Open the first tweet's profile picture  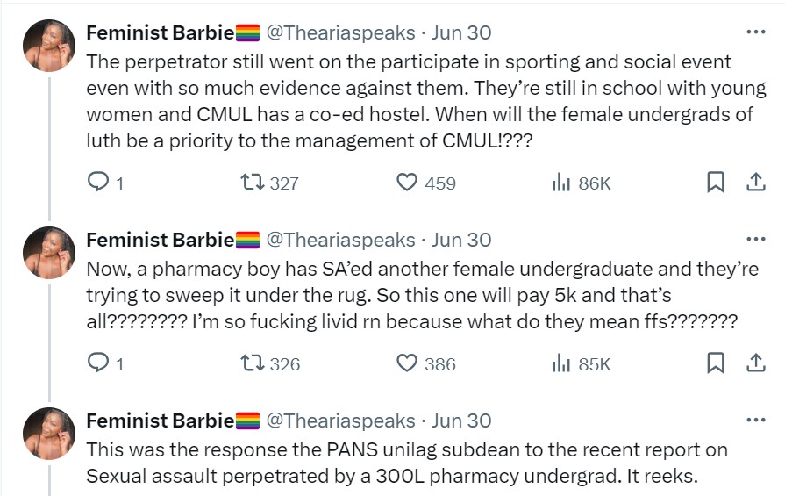(48, 46)
